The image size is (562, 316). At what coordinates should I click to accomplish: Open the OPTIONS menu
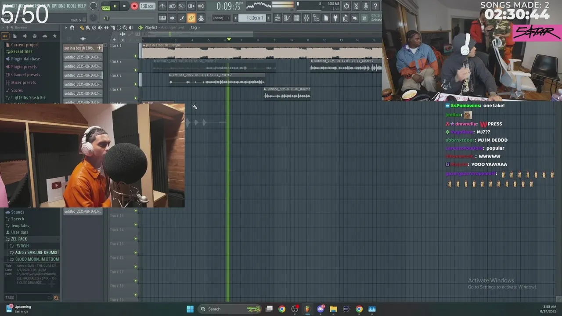point(58,6)
